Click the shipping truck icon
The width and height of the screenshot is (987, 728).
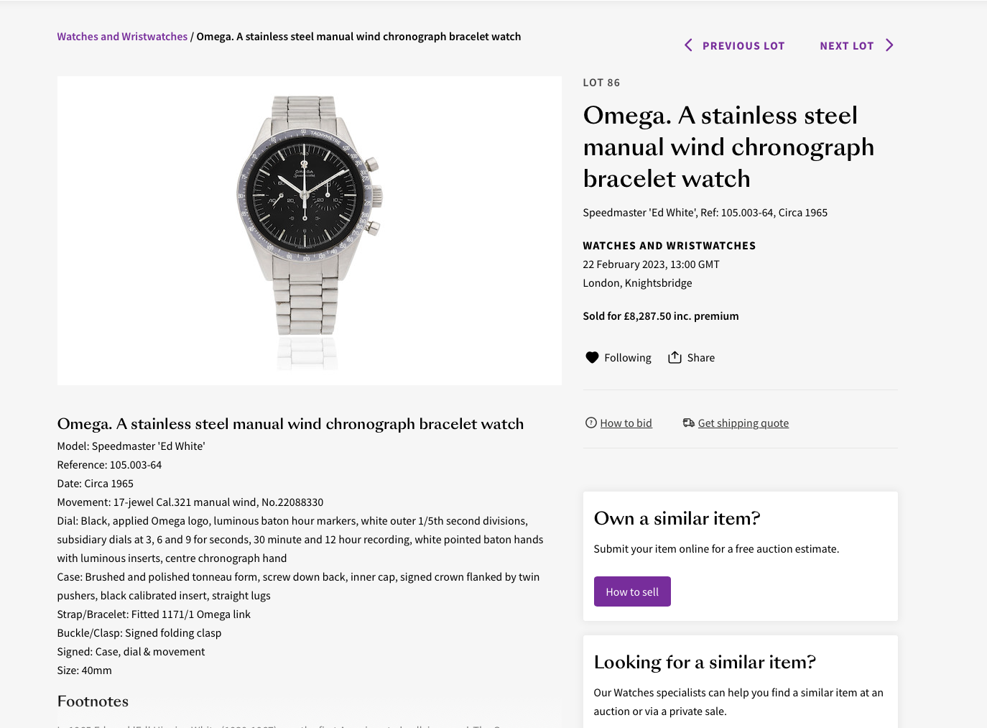688,423
